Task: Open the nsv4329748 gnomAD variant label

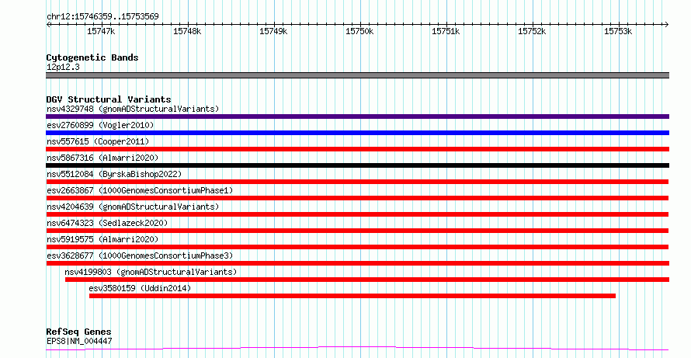Action: 133,109
